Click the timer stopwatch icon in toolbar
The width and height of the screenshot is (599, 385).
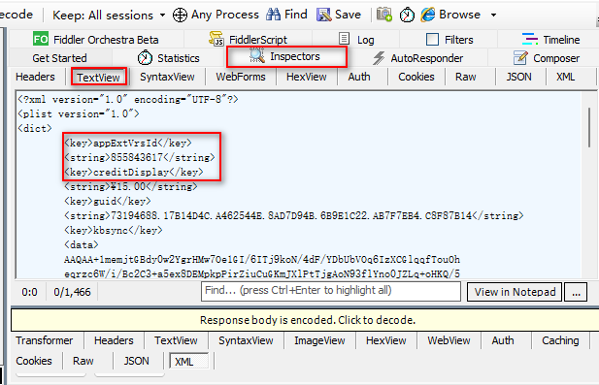(407, 15)
